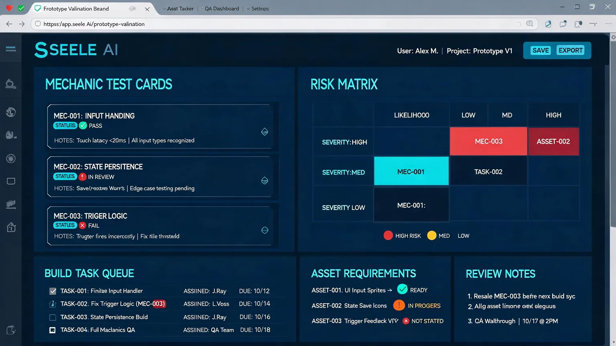This screenshot has height=346, width=616.
Task: Click the SEVERITY:MED row label
Action: [x=343, y=173]
